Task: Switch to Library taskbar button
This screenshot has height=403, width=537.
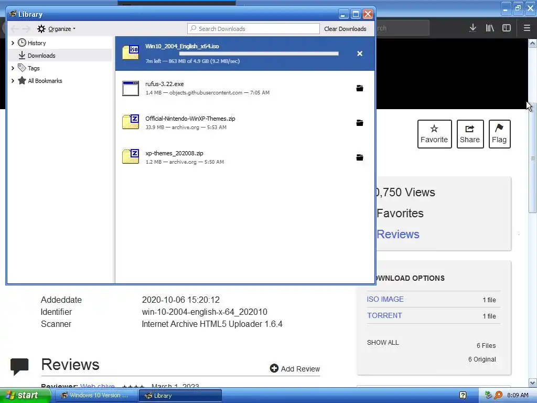Action: tap(180, 396)
